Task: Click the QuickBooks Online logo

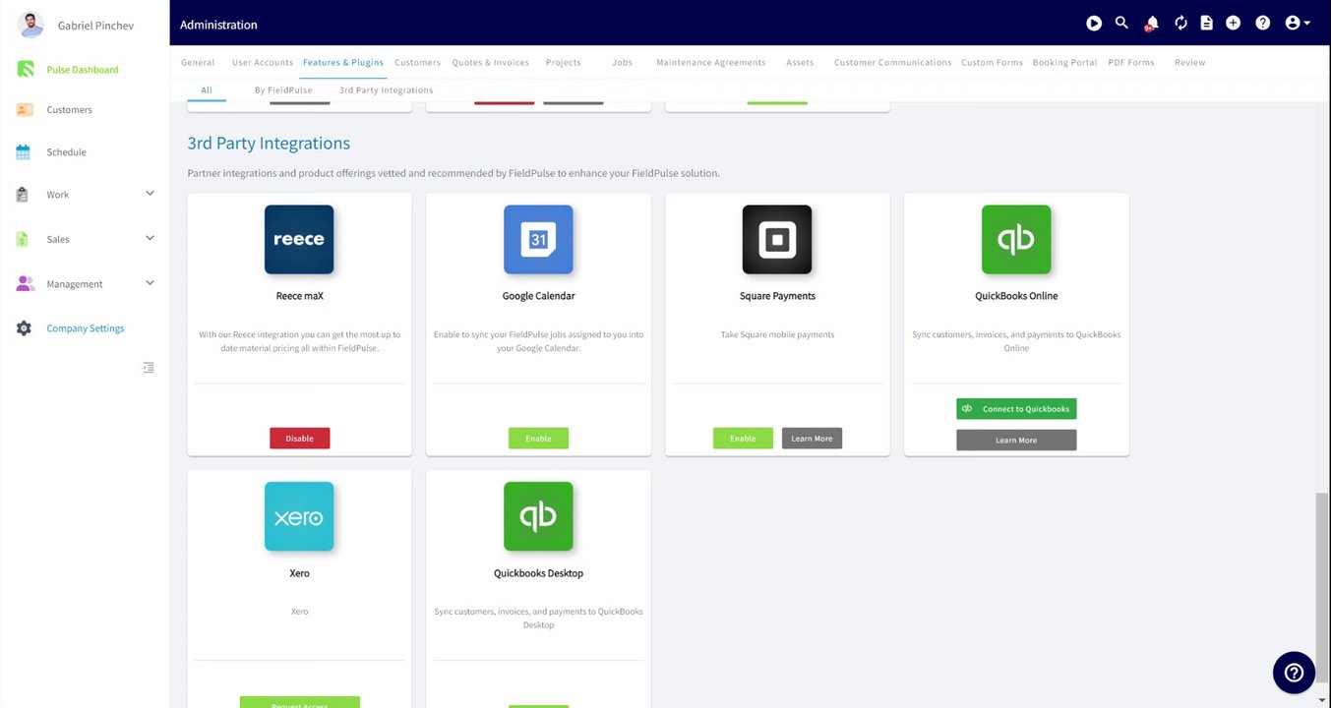Action: (x=1016, y=239)
